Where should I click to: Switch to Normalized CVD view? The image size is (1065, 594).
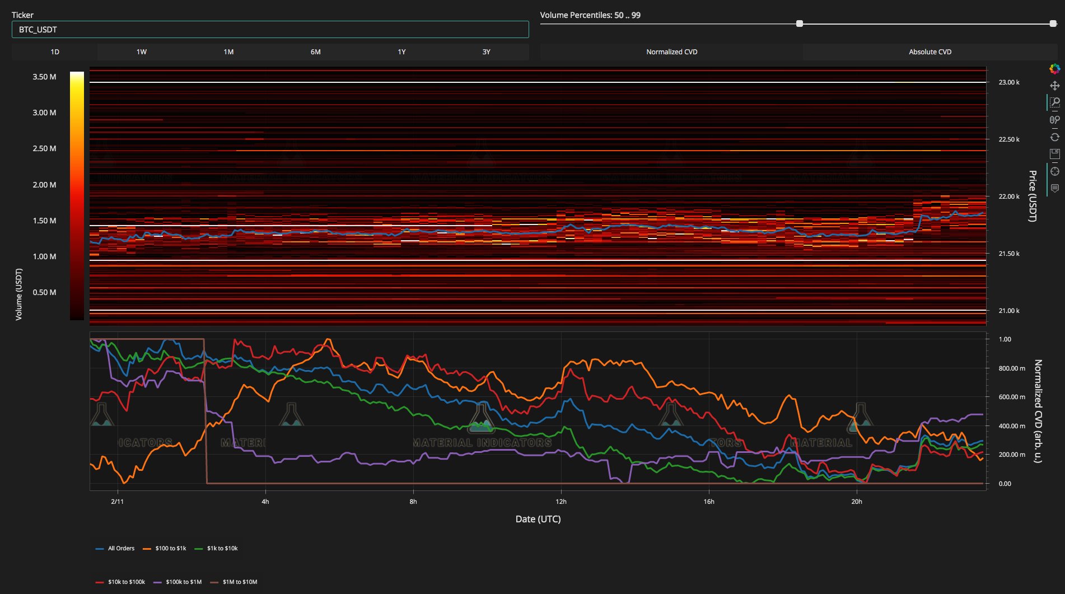click(x=671, y=52)
